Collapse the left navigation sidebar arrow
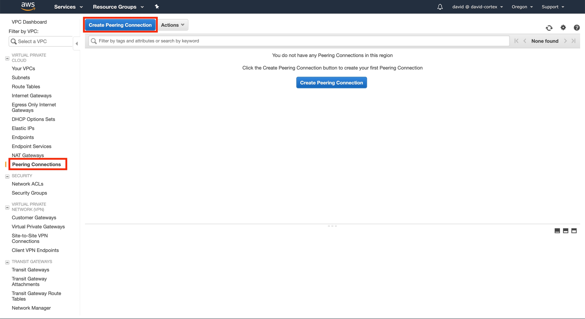The width and height of the screenshot is (585, 319). [x=77, y=44]
